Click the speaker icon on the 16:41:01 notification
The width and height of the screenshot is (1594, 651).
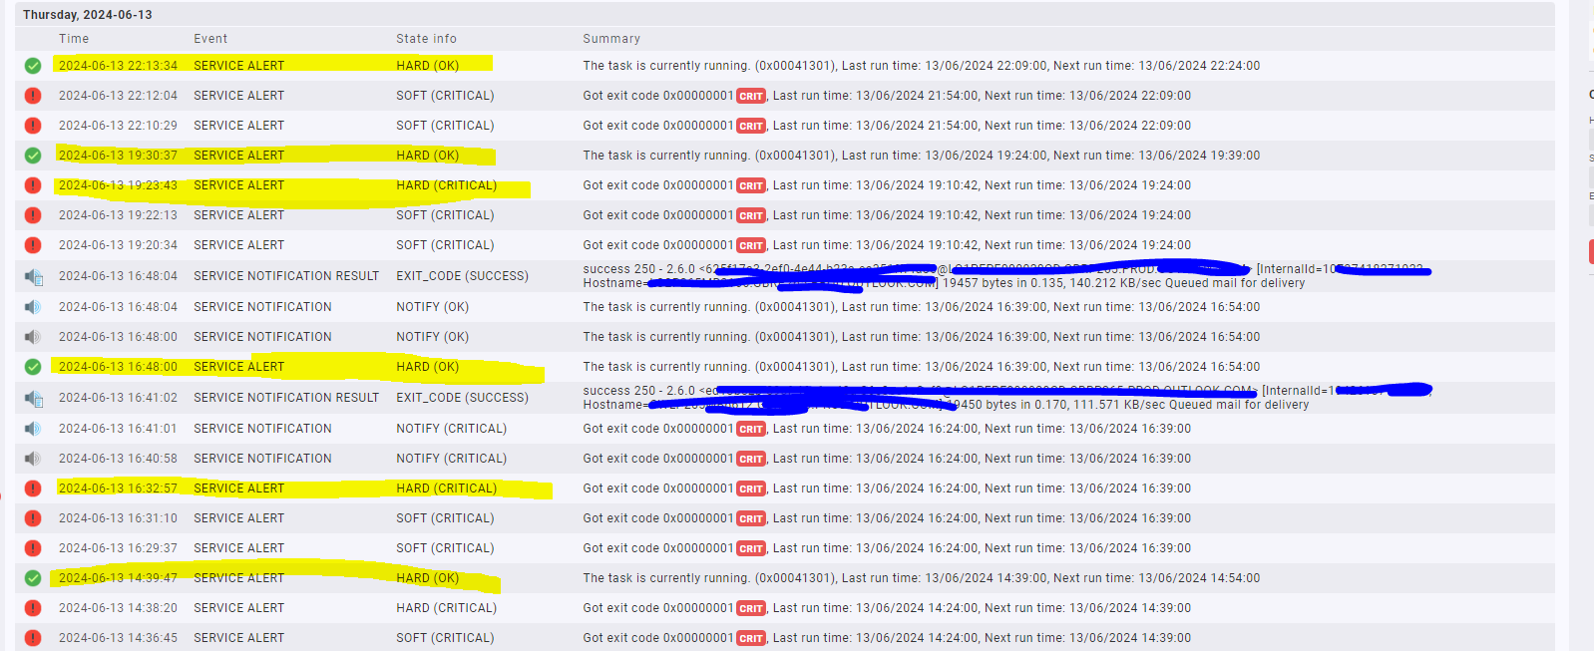(33, 429)
